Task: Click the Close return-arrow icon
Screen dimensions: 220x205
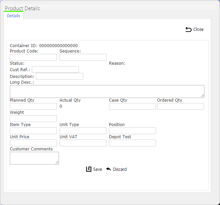Action: click(x=189, y=29)
